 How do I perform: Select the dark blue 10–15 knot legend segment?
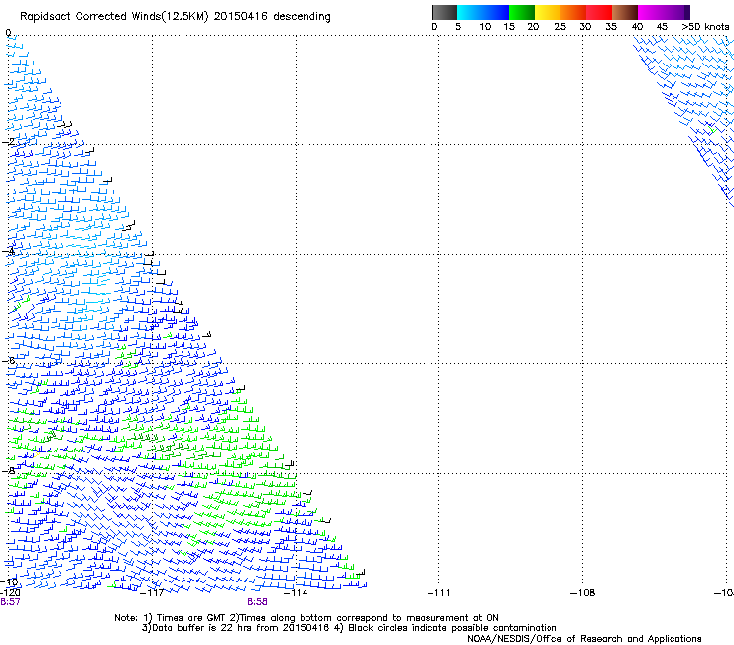click(496, 12)
